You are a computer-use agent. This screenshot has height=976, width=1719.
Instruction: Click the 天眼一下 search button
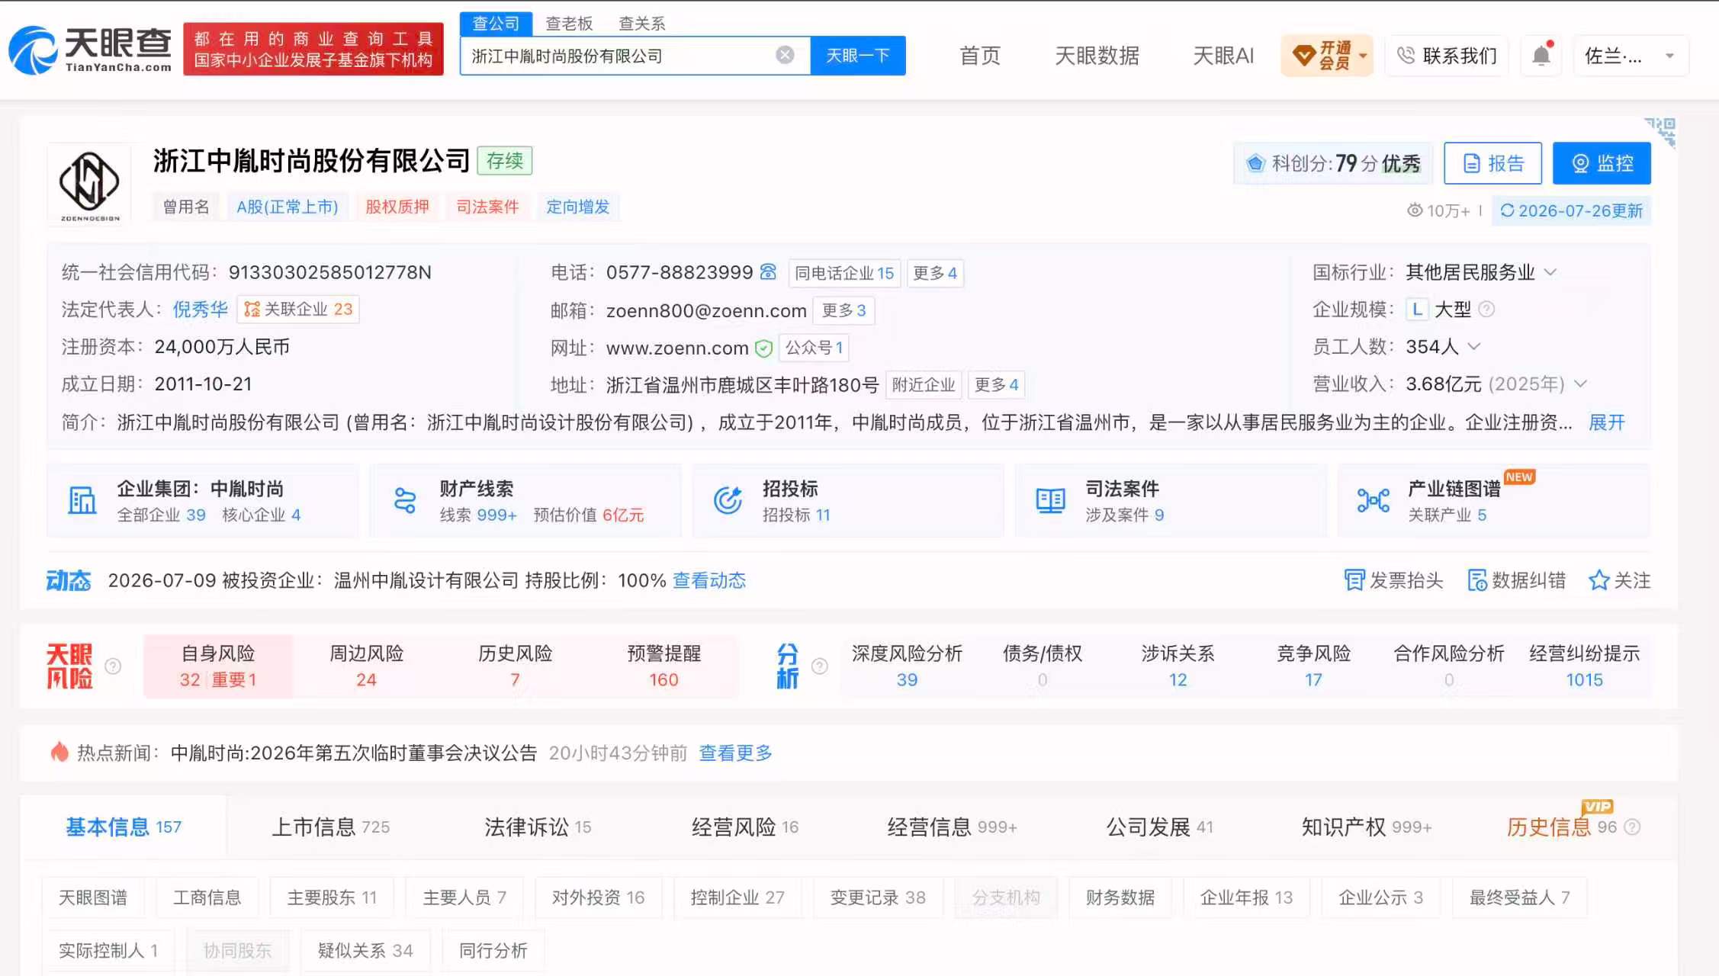click(858, 56)
